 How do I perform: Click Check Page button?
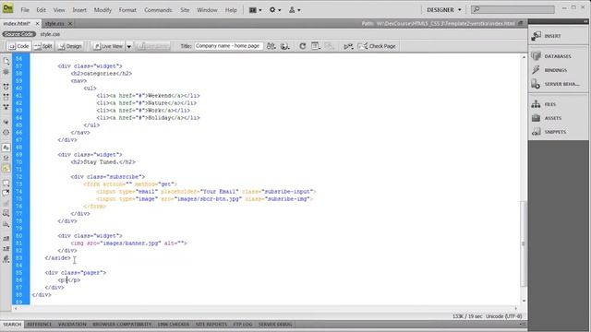click(x=377, y=46)
